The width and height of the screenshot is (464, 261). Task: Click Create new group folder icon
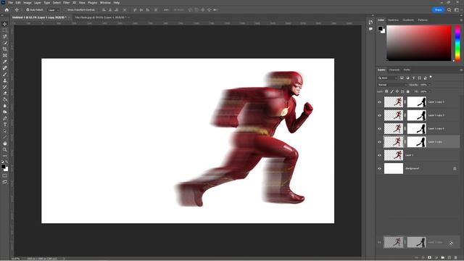pyautogui.click(x=443, y=258)
